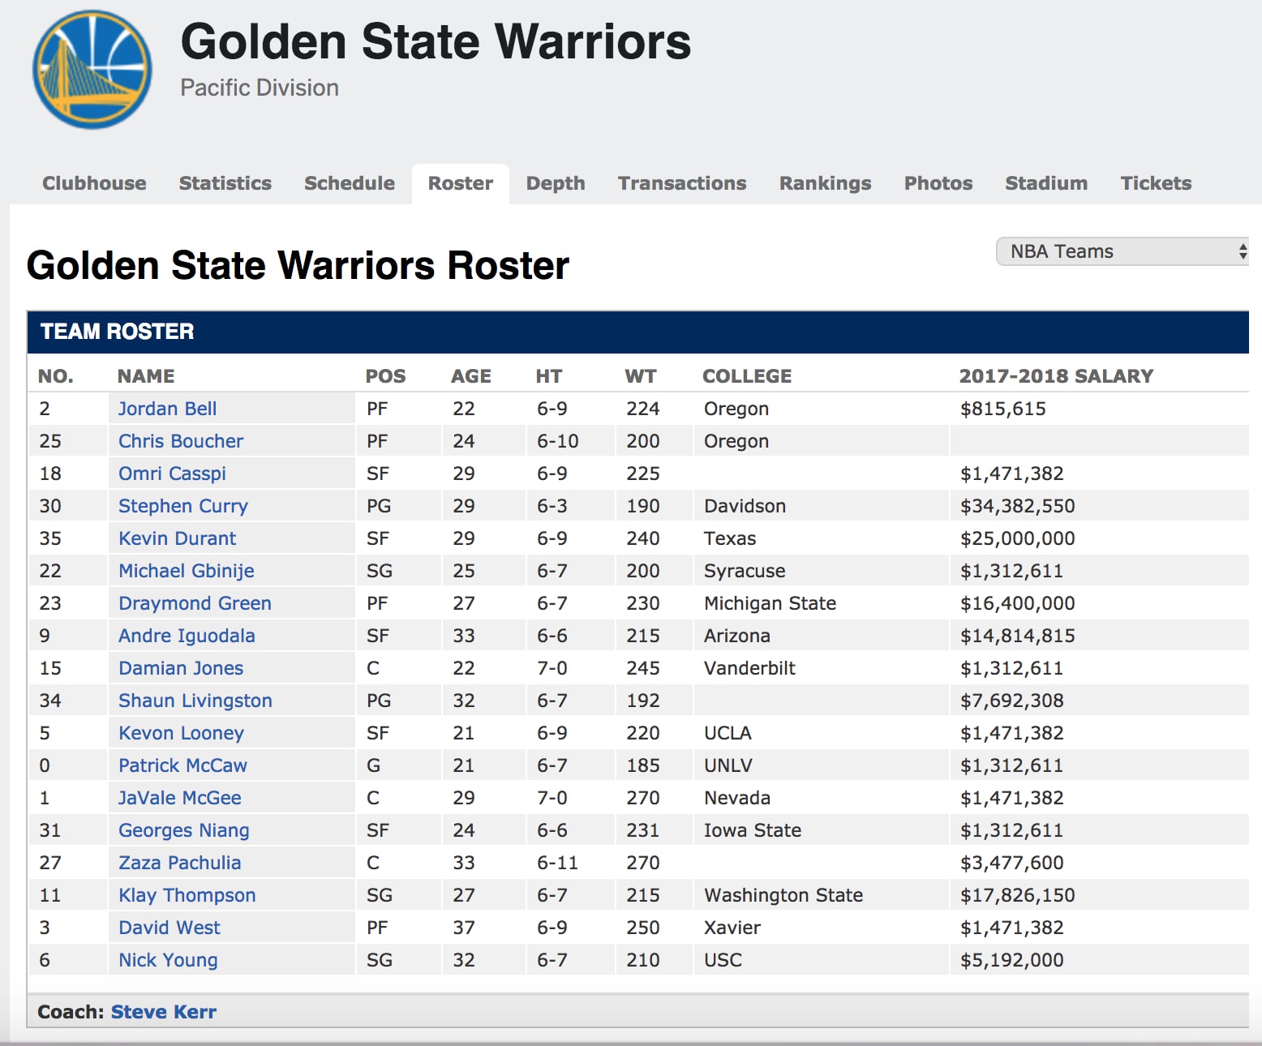Open Stephen Curry's profile link
1262x1046 pixels.
(183, 506)
